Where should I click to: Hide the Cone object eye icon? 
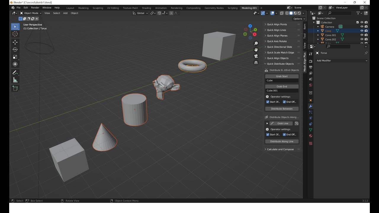click(362, 31)
